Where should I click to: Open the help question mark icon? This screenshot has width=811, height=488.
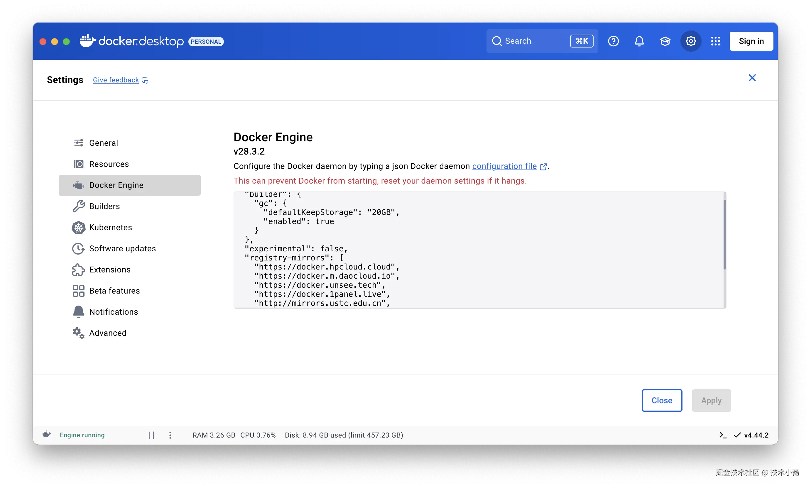click(x=613, y=41)
